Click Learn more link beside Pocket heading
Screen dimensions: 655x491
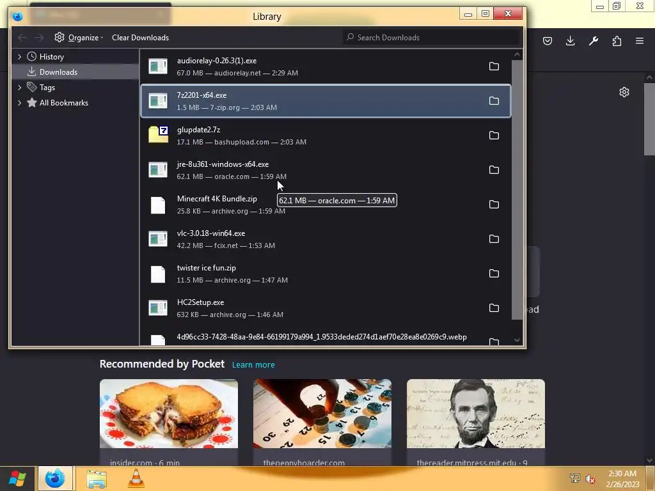coord(253,365)
